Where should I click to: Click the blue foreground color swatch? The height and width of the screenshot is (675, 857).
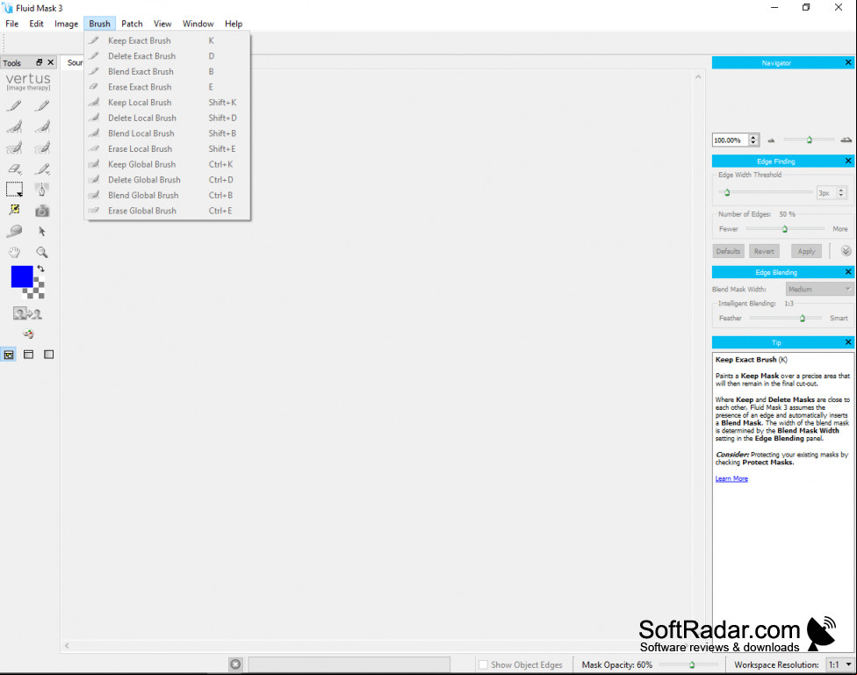(22, 276)
